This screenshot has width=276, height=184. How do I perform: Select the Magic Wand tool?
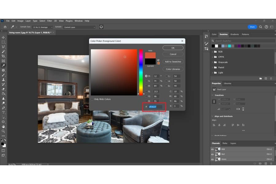coord(3,52)
